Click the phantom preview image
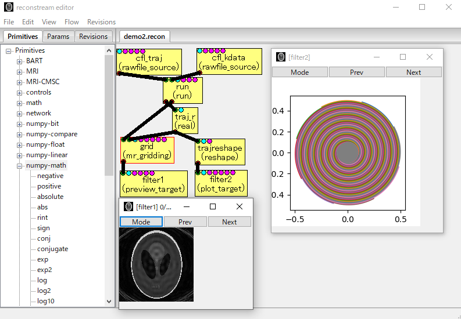 tap(156, 264)
